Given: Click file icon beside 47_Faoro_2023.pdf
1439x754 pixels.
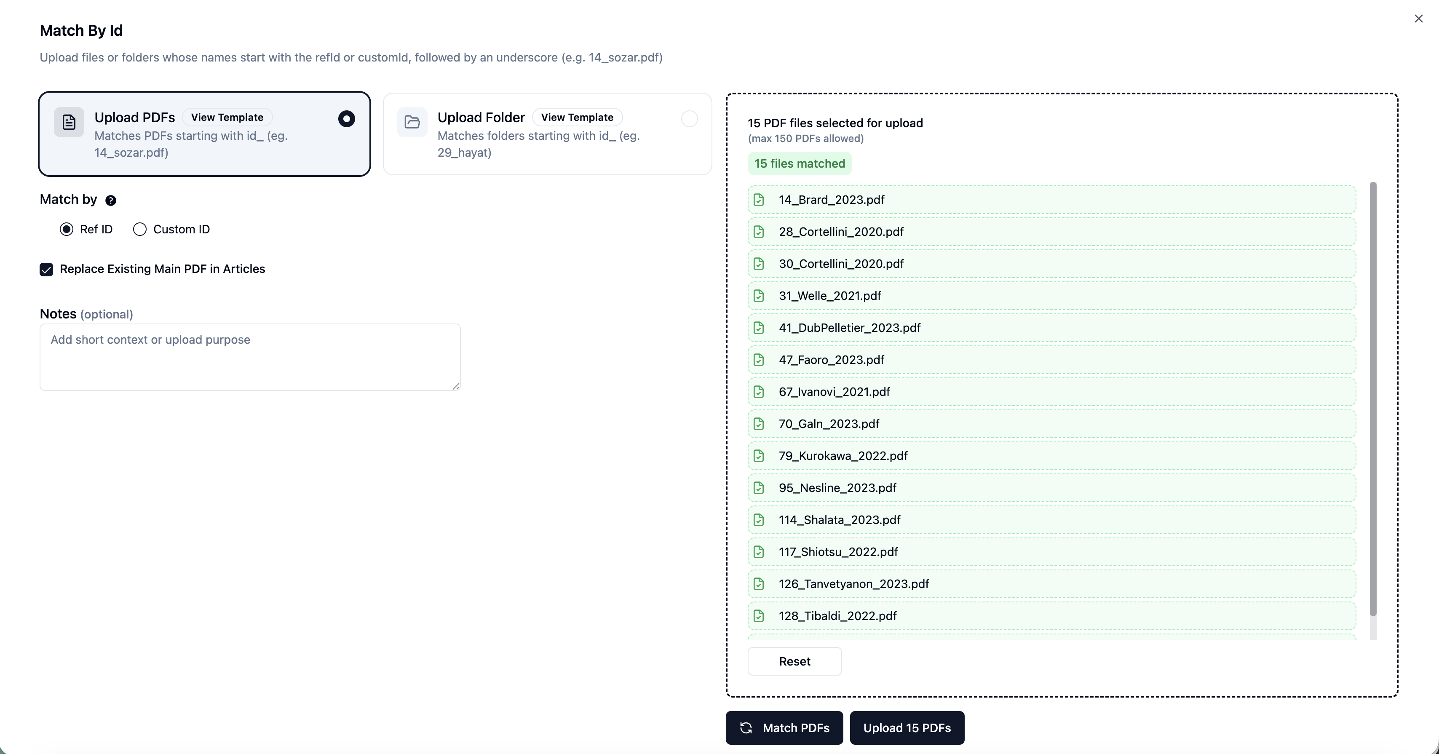Looking at the screenshot, I should (759, 360).
